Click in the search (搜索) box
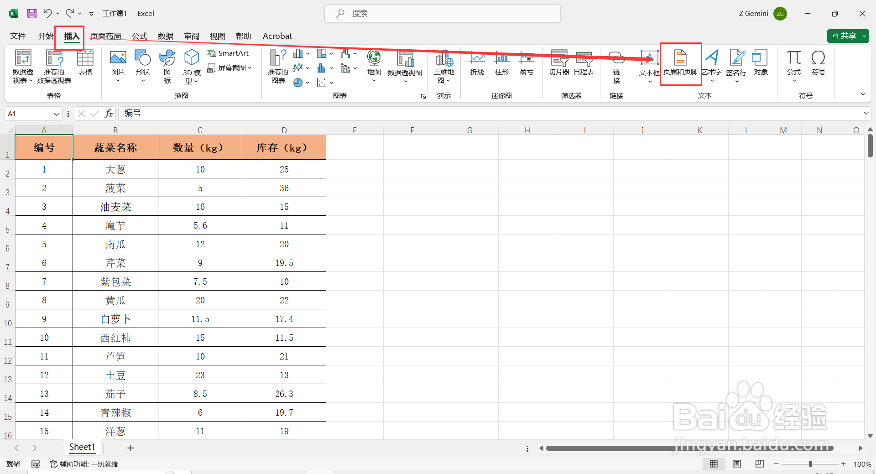The height and width of the screenshot is (474, 876). [443, 14]
